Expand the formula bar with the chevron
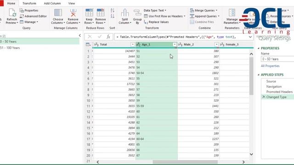This screenshot has width=294, height=165. click(x=250, y=37)
